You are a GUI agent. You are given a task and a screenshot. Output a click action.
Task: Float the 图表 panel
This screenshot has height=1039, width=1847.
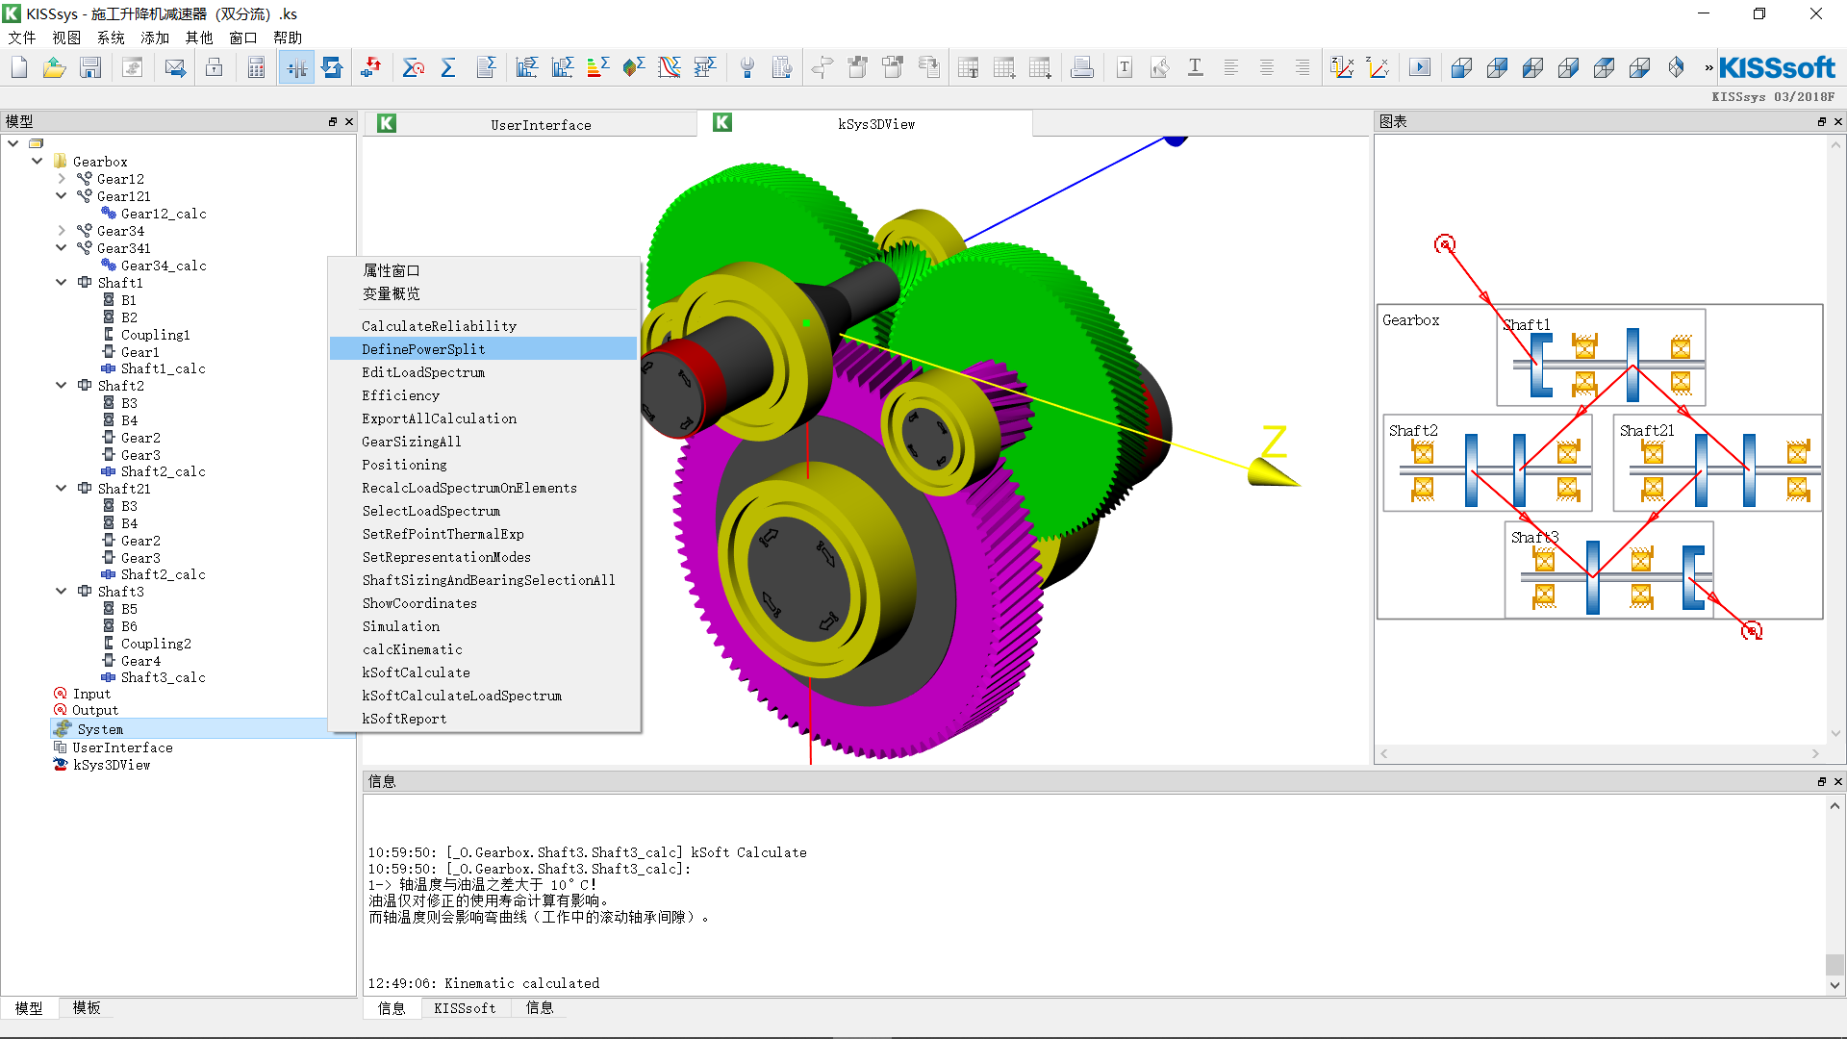1821,121
